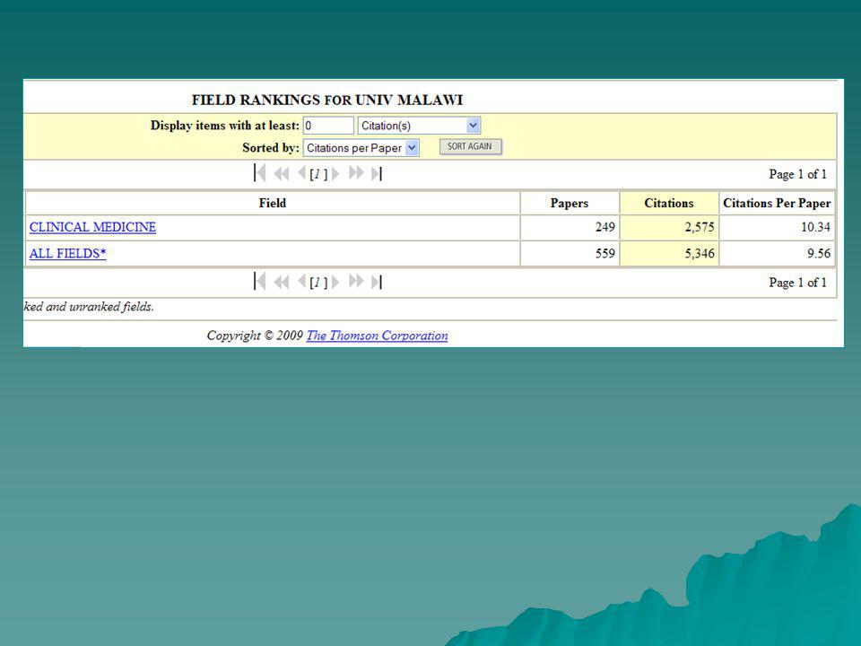Click page number [1] in top pagination
861x646 pixels.
(318, 174)
